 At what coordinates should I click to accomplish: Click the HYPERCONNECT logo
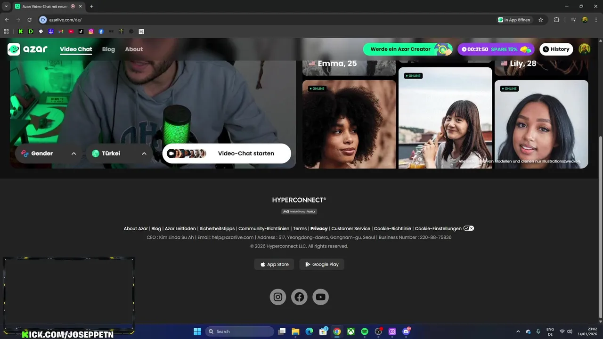(299, 200)
